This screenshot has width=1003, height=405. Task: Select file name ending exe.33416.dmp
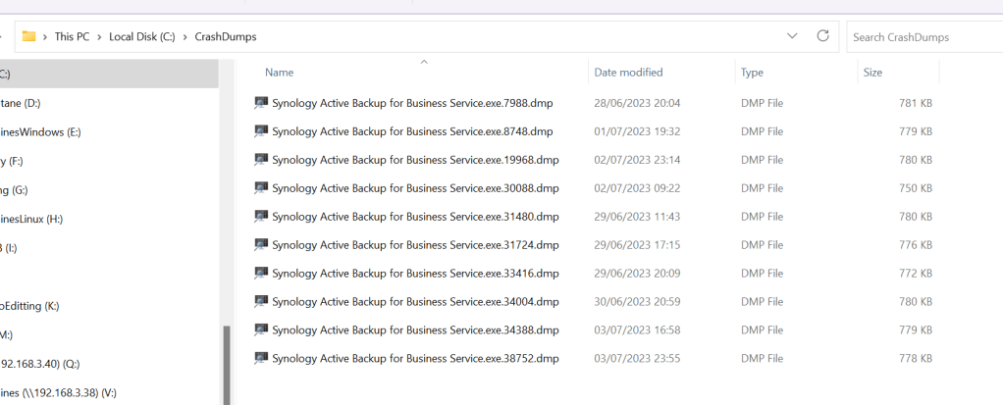coord(415,274)
